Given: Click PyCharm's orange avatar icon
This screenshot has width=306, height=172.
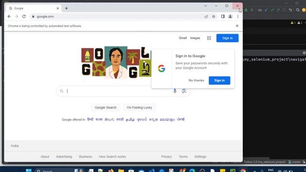Looking at the screenshot, I should click(x=304, y=10).
